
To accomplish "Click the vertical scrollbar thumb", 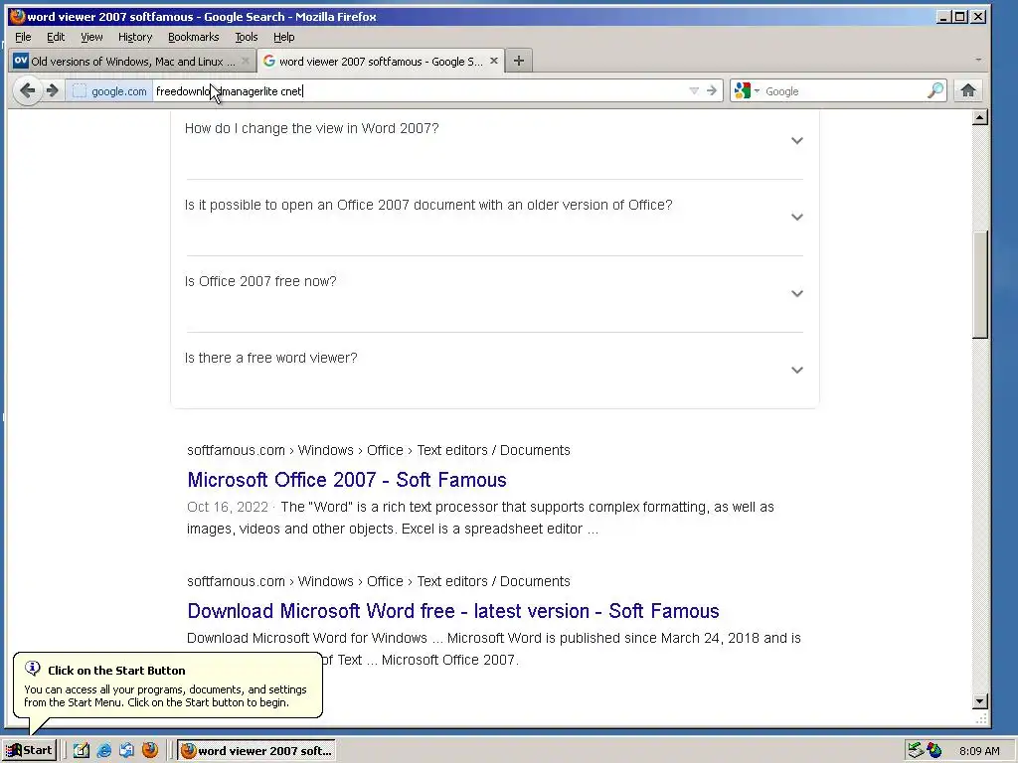I will pyautogui.click(x=980, y=285).
